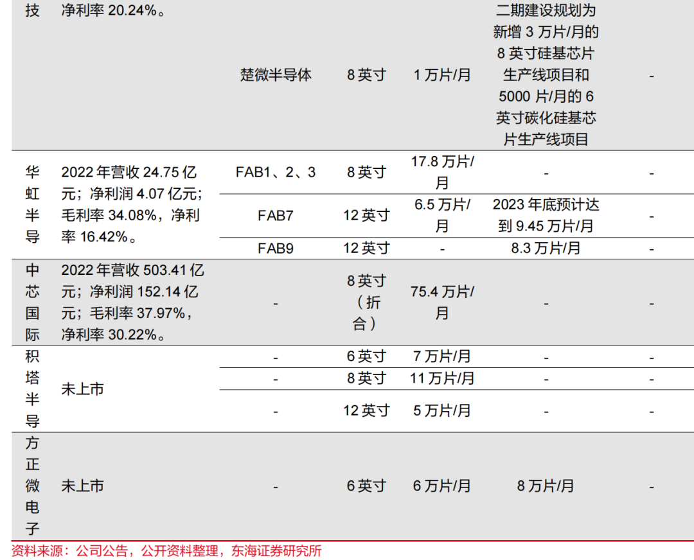Select the "FAB7" cell
This screenshot has width=694, height=560.
pos(276,215)
